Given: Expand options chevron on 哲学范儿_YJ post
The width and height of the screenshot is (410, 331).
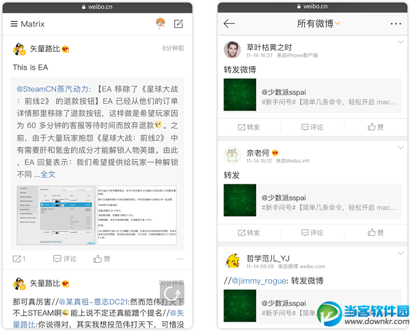Looking at the screenshot, I should click(x=400, y=253).
